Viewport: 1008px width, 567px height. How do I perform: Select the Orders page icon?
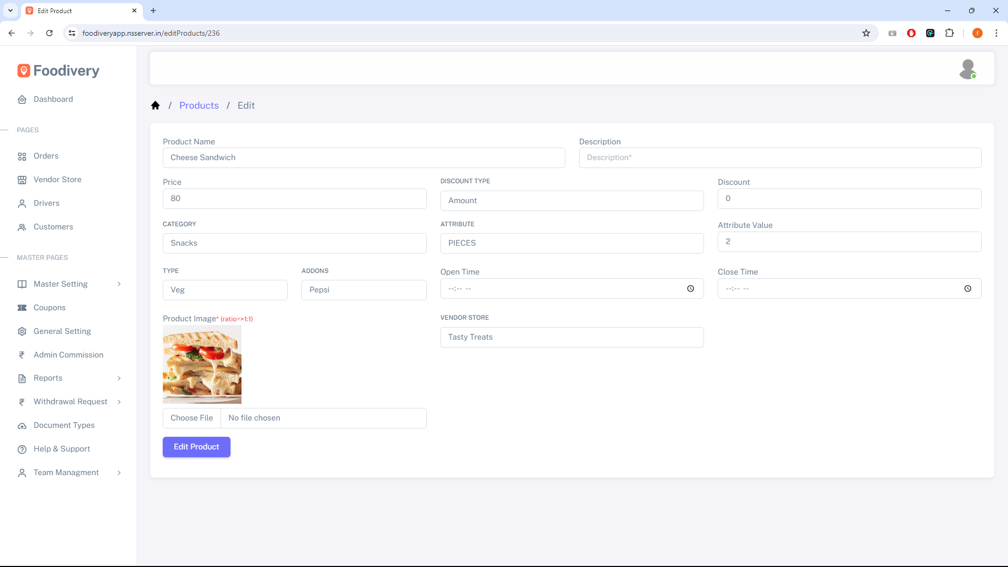click(x=22, y=156)
